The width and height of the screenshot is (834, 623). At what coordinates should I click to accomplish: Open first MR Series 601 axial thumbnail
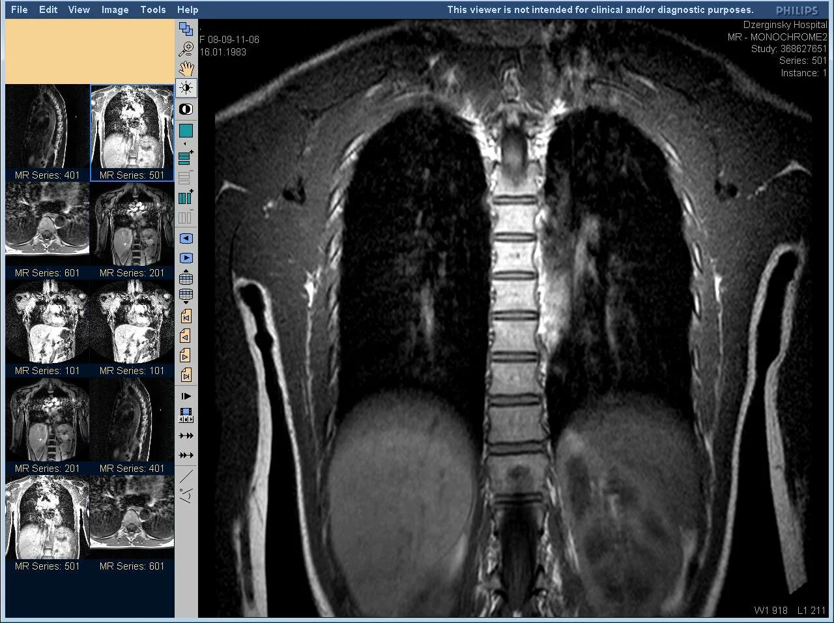click(47, 231)
